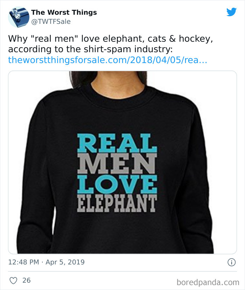This screenshot has height=290, width=245.
Task: Click the "The Worst Things" display name
Action: click(x=64, y=12)
